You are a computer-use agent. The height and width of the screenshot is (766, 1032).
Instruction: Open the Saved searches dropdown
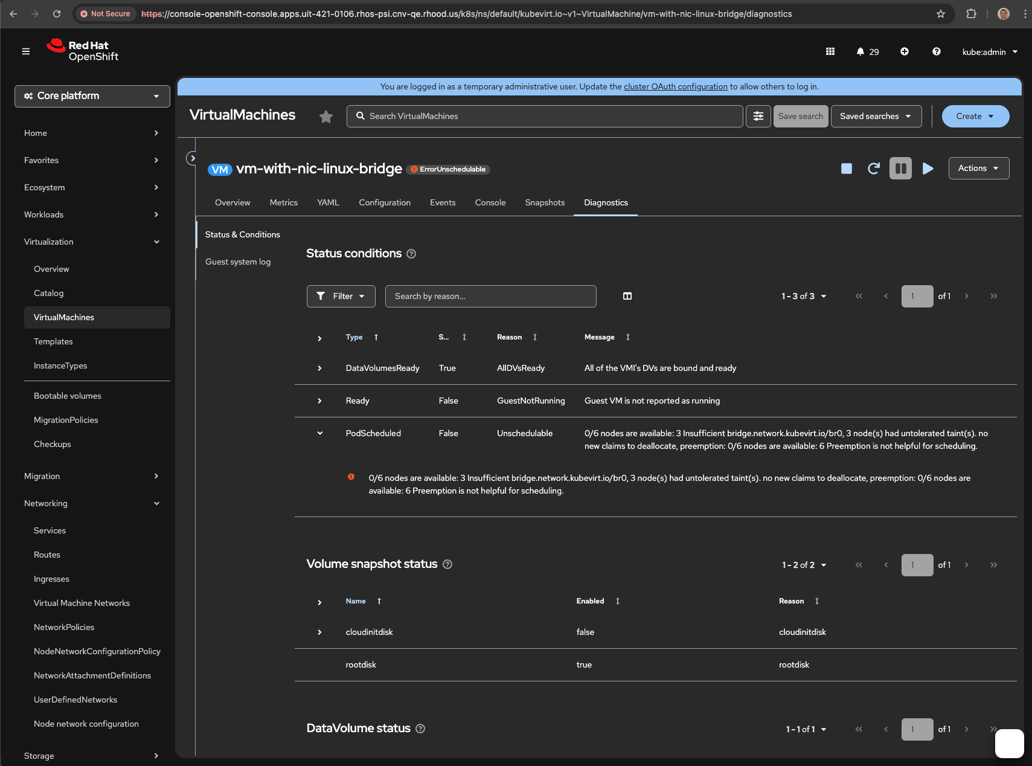[876, 117]
